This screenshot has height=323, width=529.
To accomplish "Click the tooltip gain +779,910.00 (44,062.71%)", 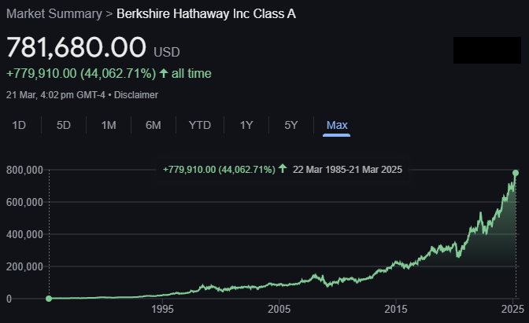I will (x=219, y=170).
